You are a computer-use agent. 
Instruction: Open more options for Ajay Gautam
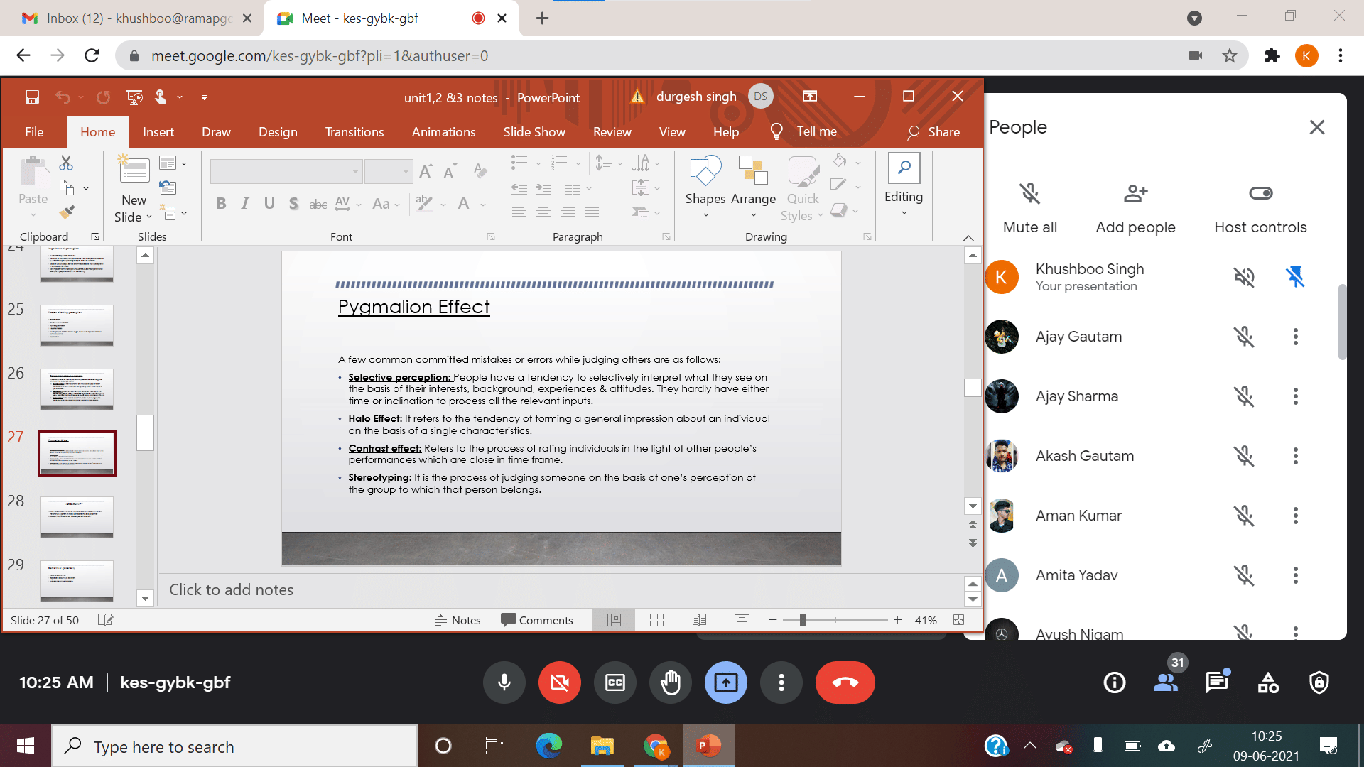tap(1295, 337)
